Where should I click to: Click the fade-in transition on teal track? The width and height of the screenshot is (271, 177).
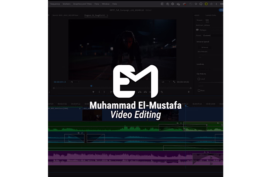96,138
